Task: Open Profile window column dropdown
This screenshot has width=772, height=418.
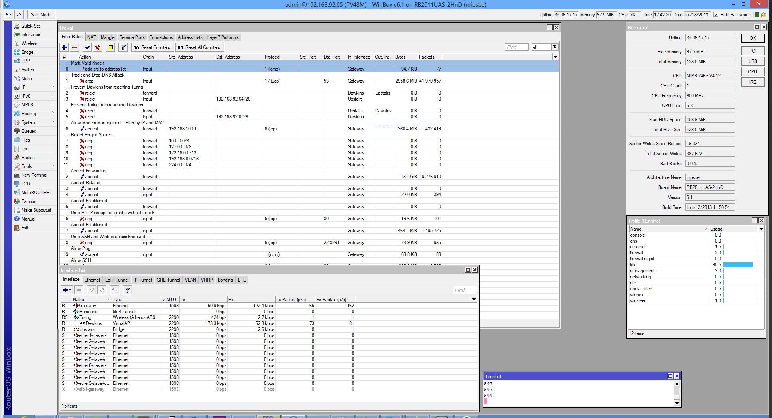Action: [x=761, y=229]
